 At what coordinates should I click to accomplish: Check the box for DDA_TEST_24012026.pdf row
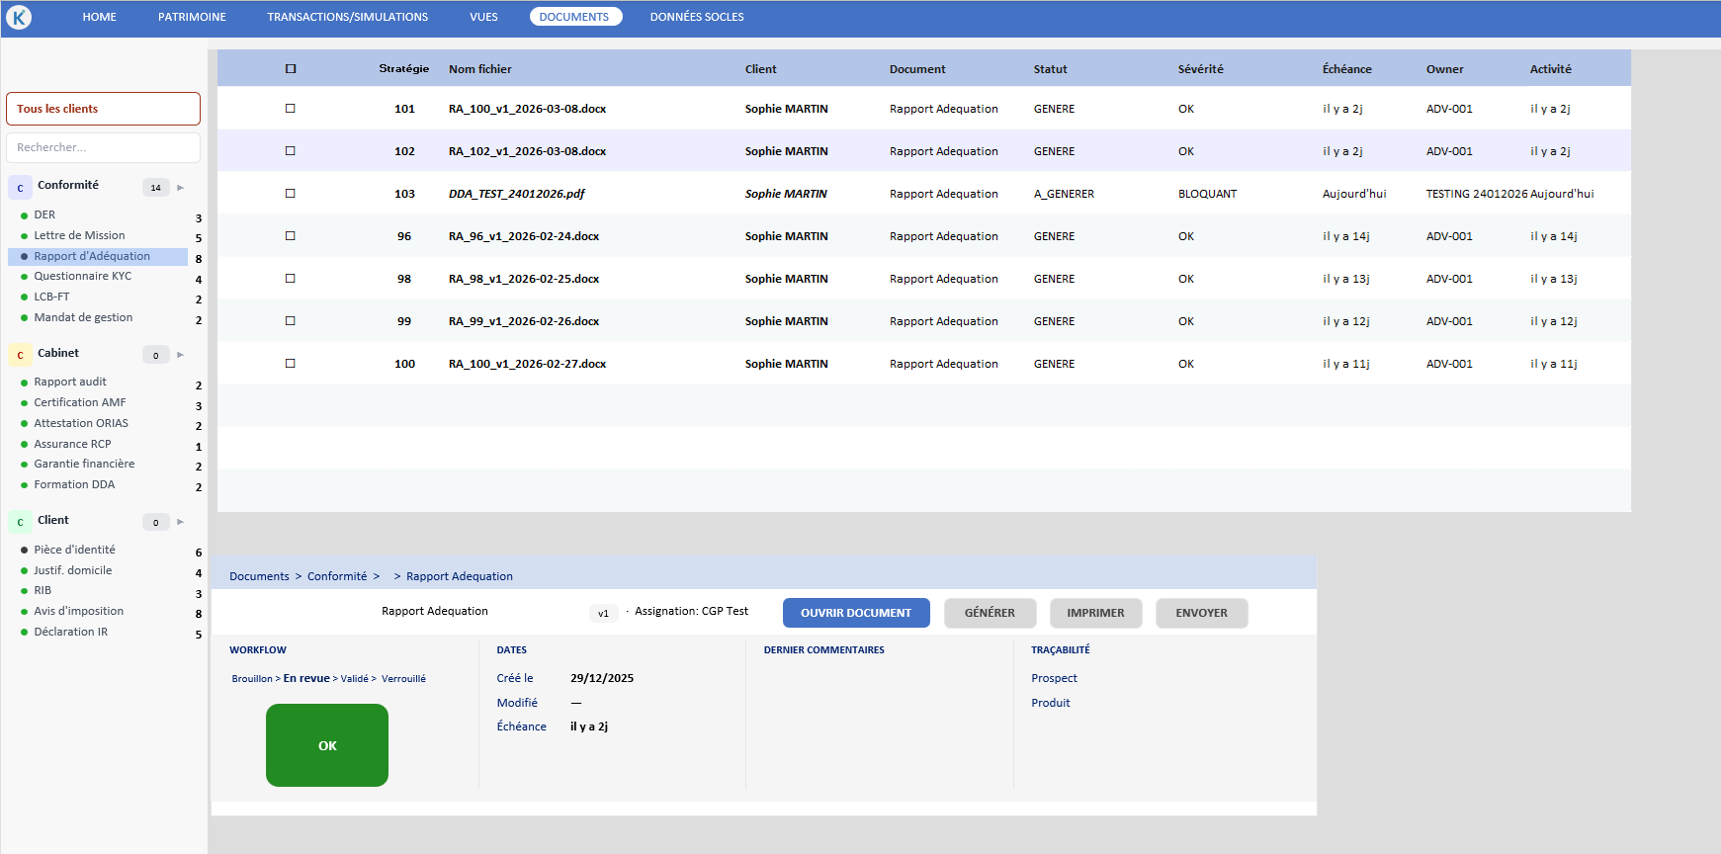291,194
